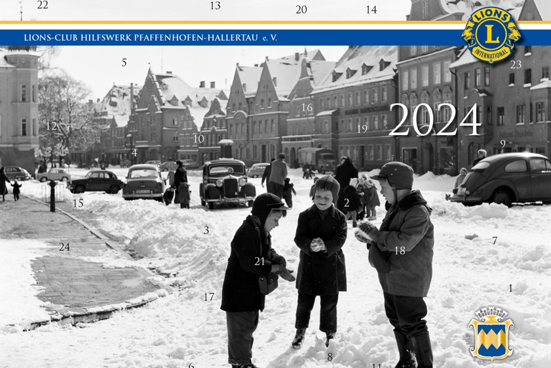
Task: Select advent door number 15
Action: click(78, 203)
